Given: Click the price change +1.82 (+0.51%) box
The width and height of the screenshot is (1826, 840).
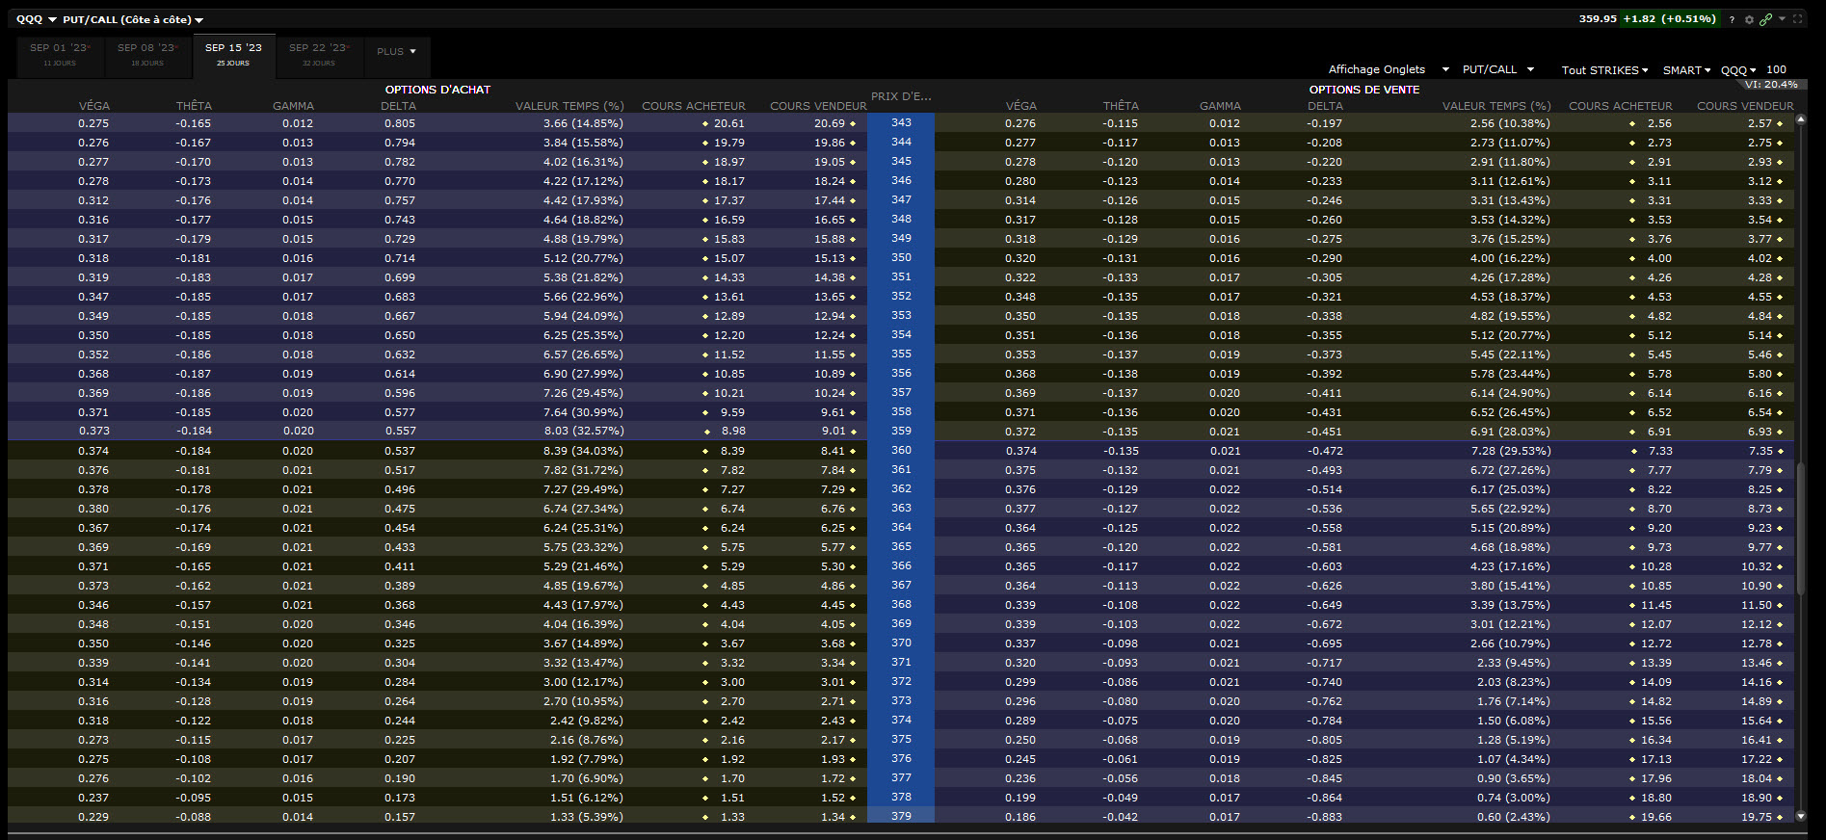Looking at the screenshot, I should tap(1669, 18).
